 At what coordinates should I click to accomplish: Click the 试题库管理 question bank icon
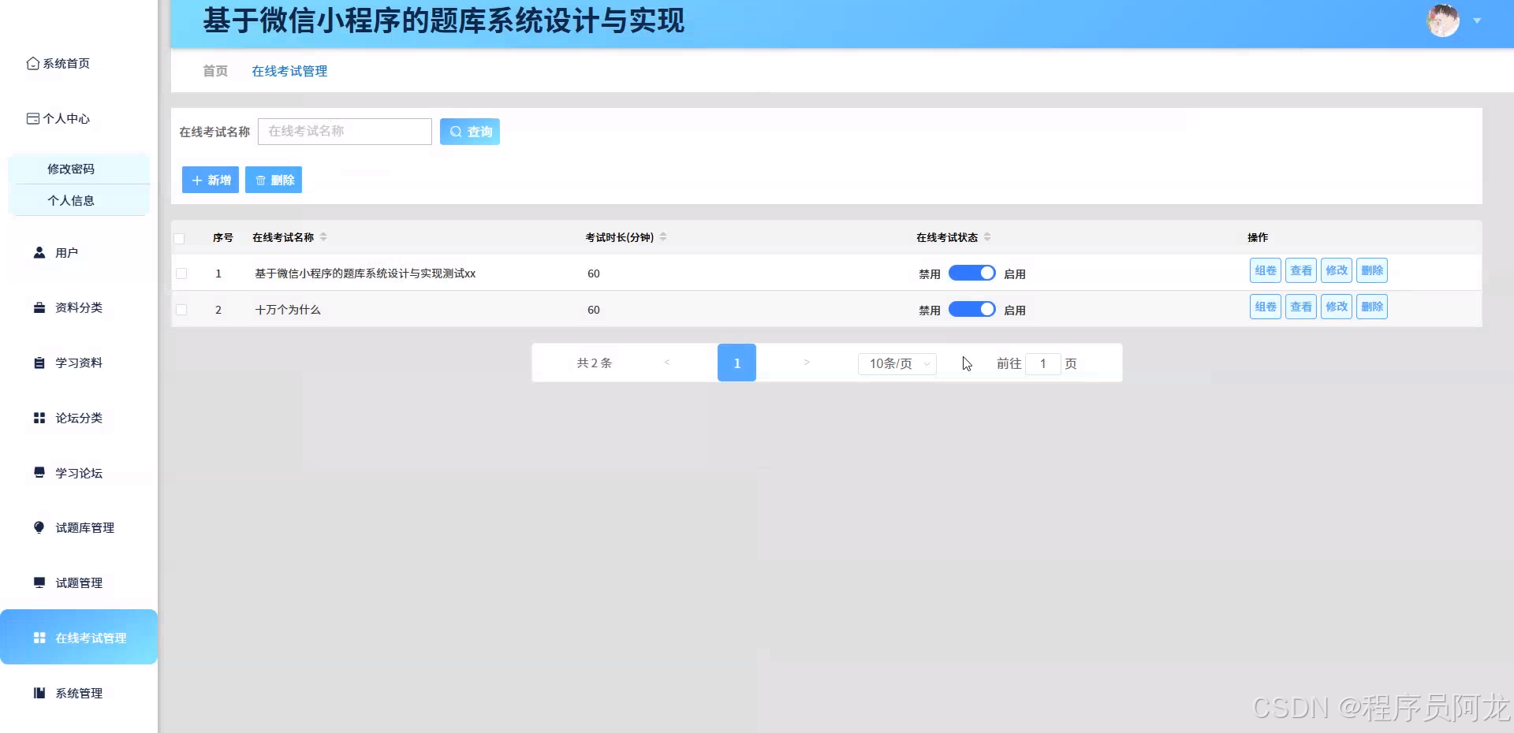click(x=39, y=527)
